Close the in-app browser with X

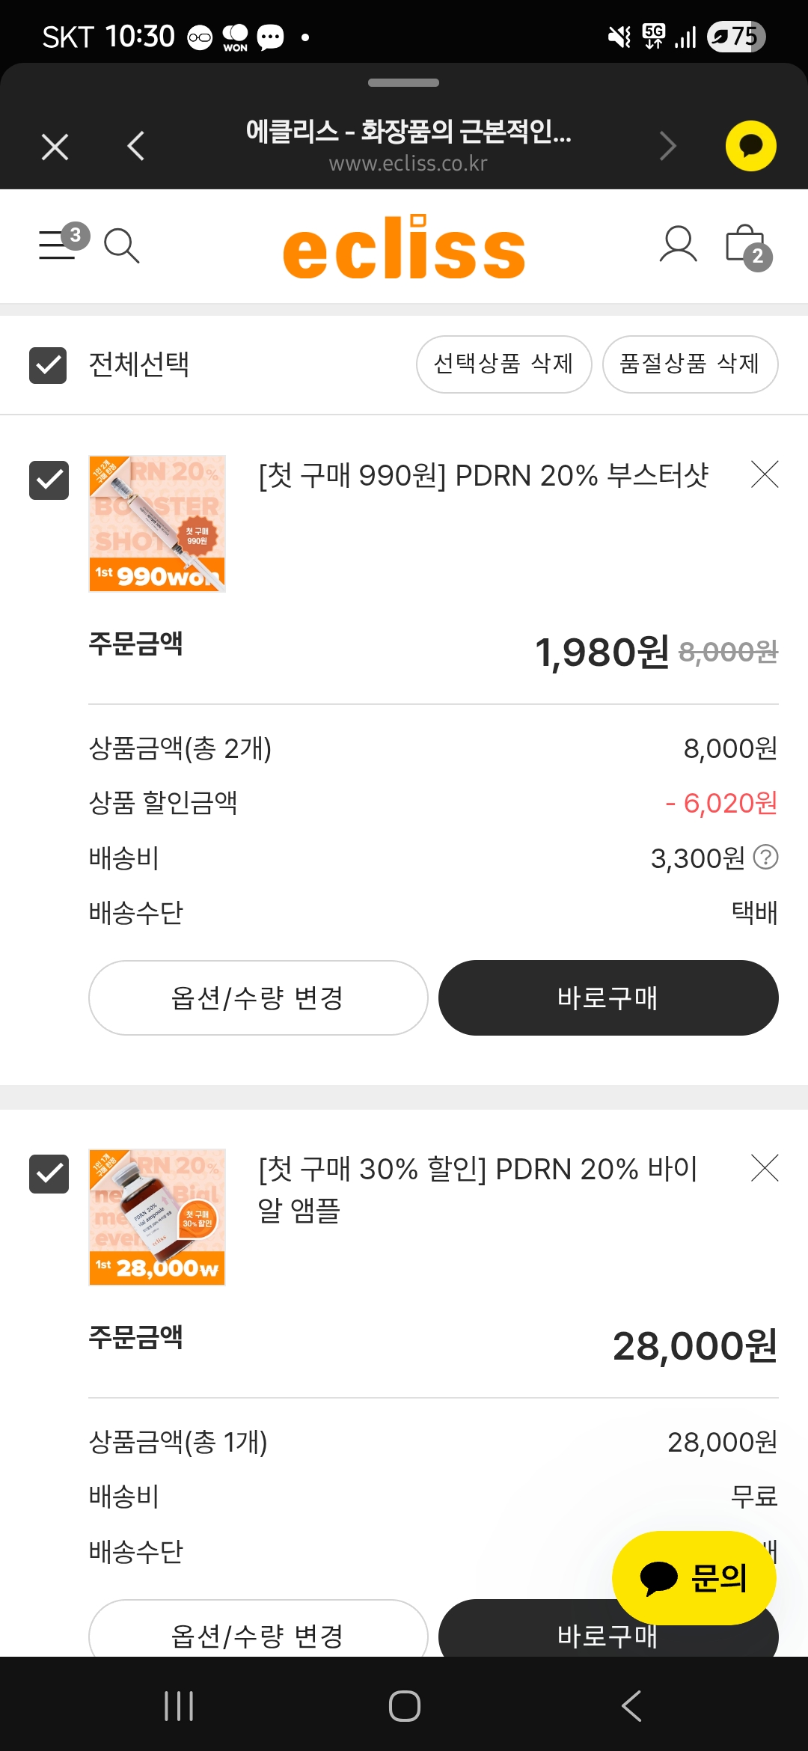pyautogui.click(x=55, y=147)
